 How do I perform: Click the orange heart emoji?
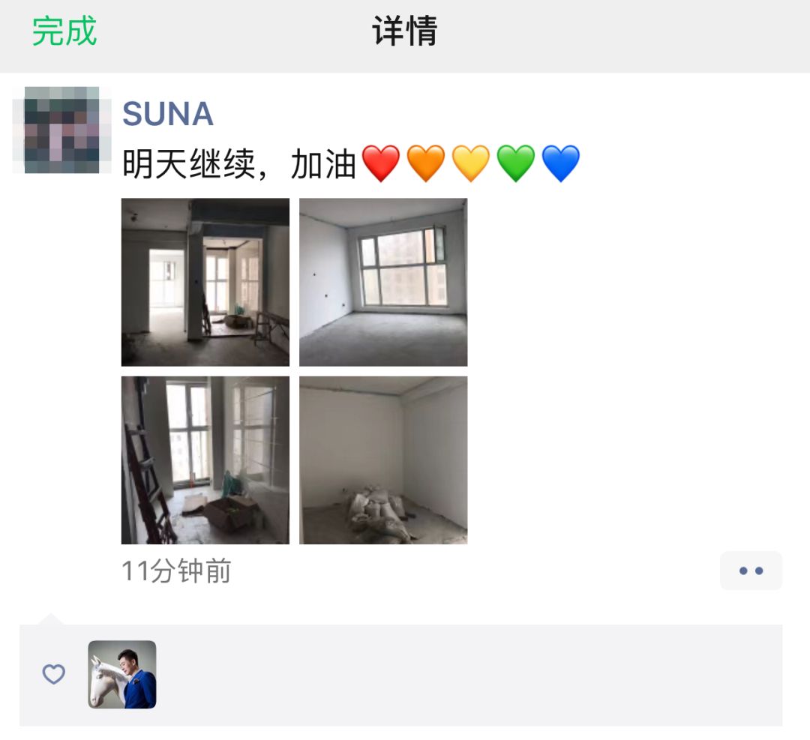coord(426,163)
